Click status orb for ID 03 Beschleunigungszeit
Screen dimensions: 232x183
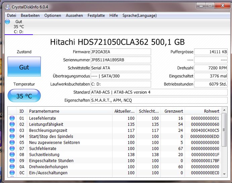(12, 131)
